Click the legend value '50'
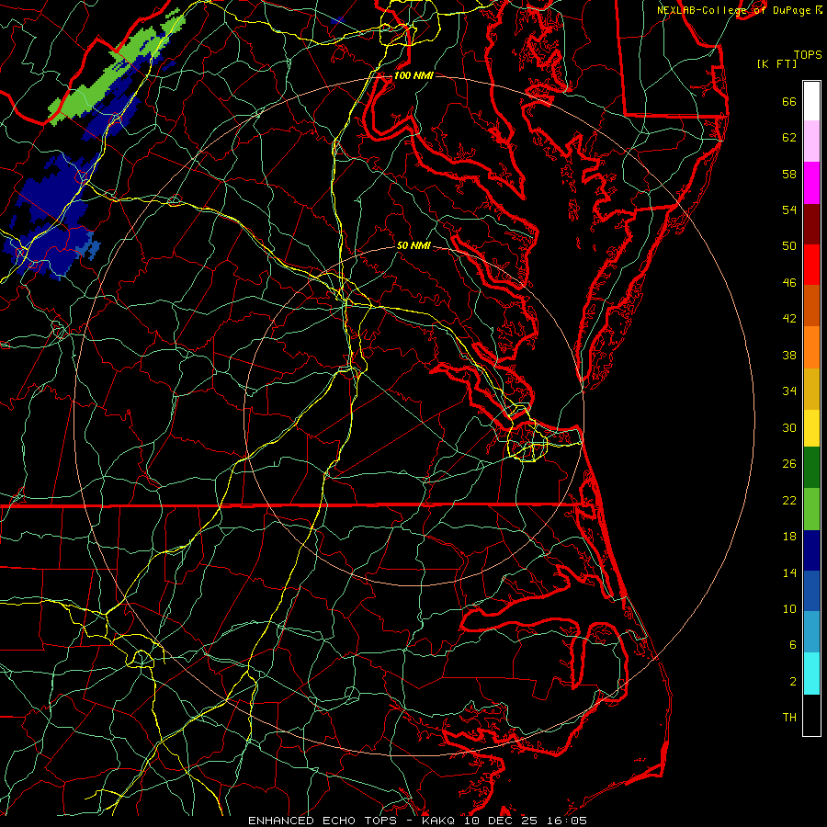827x827 pixels. pos(789,245)
